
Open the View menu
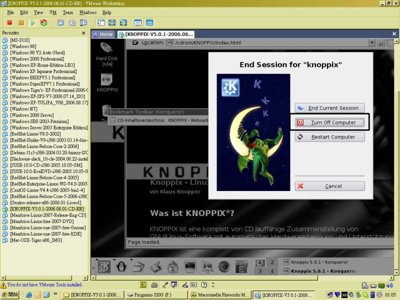tap(38, 12)
